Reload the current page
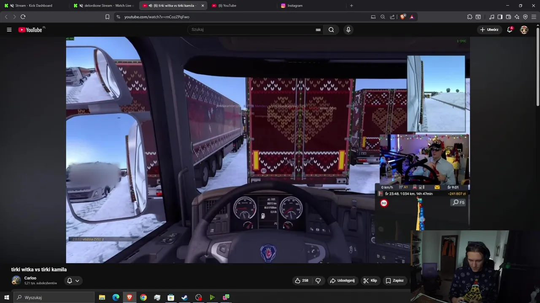The height and width of the screenshot is (303, 540). [x=23, y=17]
